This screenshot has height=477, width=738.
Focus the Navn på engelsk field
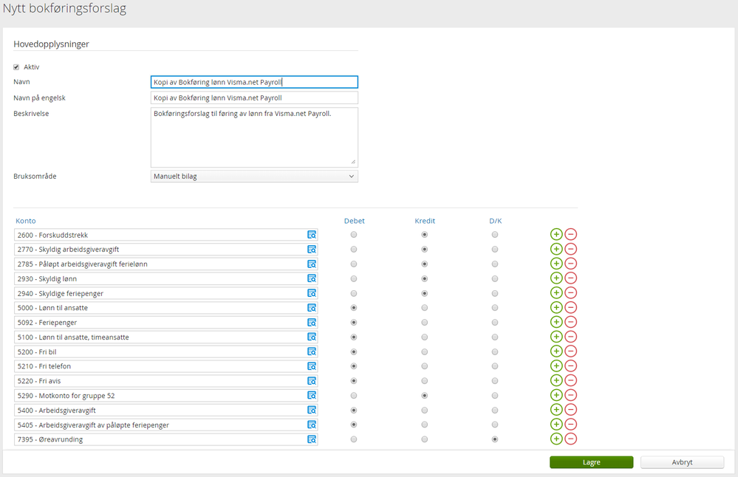254,98
